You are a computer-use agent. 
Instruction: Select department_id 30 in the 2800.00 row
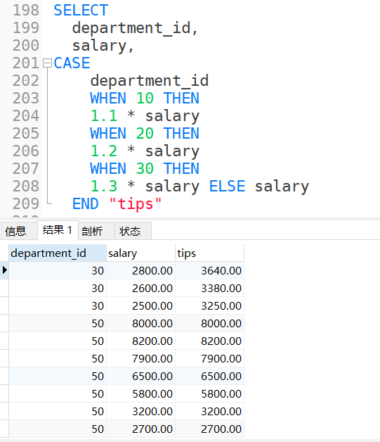pyautogui.click(x=58, y=270)
